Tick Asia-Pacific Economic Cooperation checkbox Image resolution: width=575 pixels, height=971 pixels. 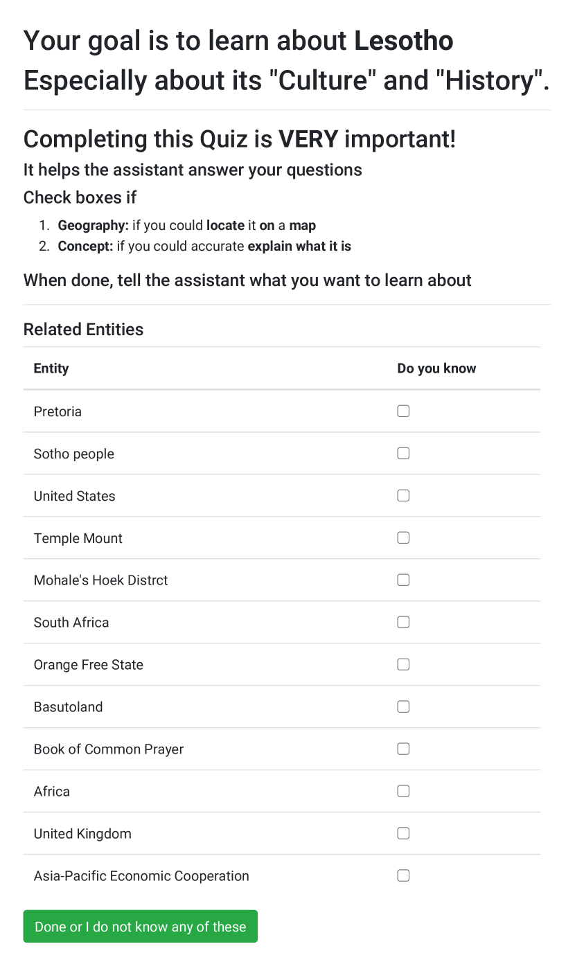(403, 876)
